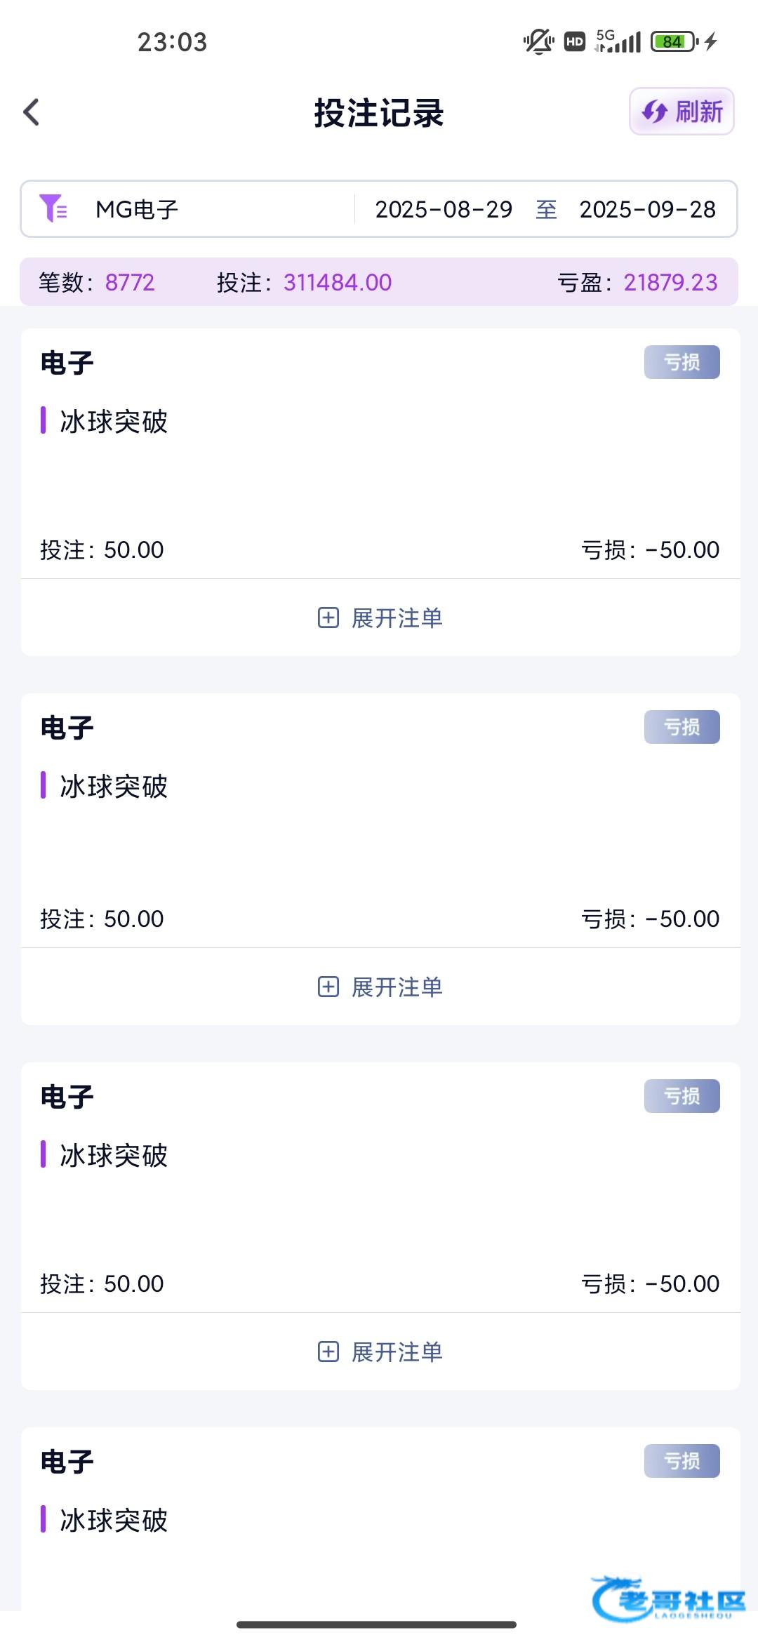Tap the back arrow icon
Viewport: 758px width, 1642px height.
32,112
